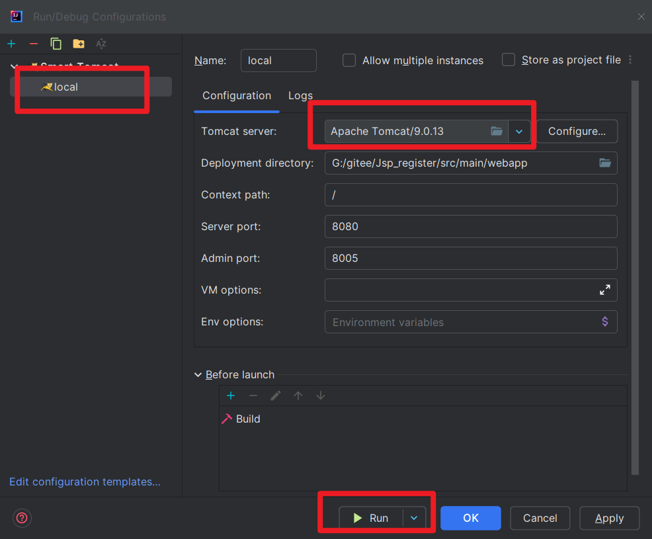Screen dimensions: 652x539
Task: Add a Before launch task
Action: 231,395
